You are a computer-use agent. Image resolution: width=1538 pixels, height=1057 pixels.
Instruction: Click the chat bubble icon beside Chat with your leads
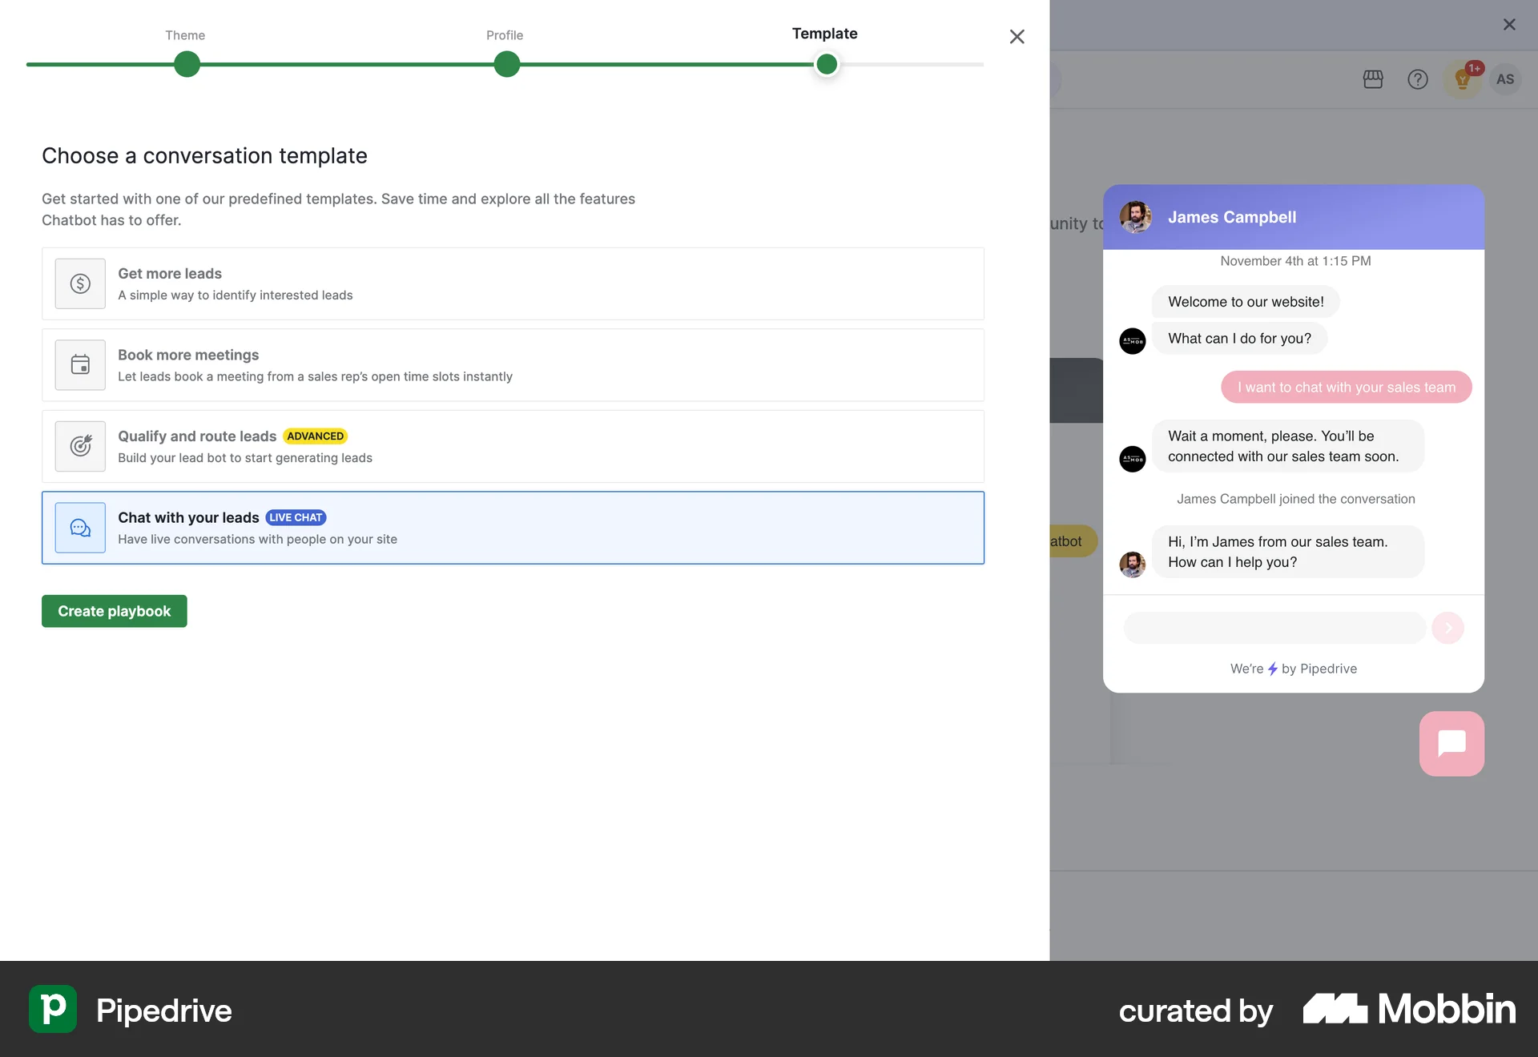80,528
